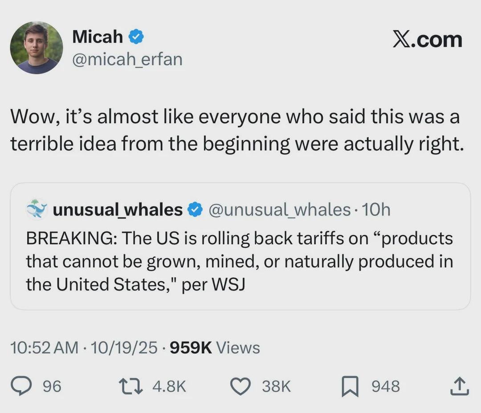Open the @micah_erfan handle link
This screenshot has width=481, height=413.
127,59
